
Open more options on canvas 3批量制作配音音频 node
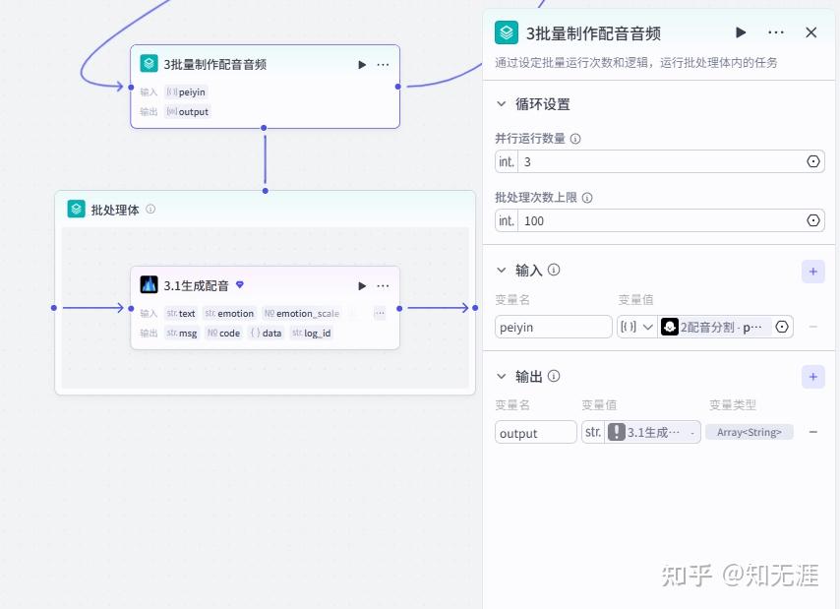pyautogui.click(x=383, y=65)
